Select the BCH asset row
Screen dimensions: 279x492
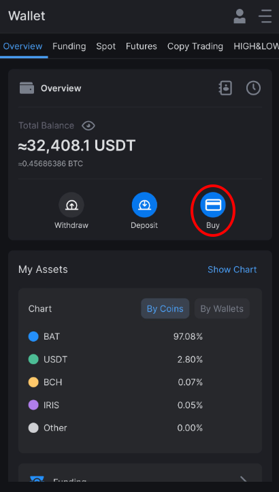point(140,382)
